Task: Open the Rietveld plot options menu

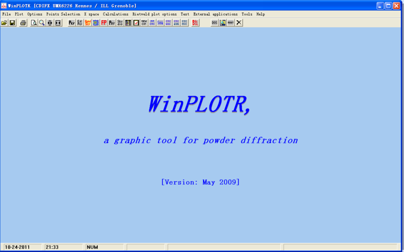Action: click(x=155, y=14)
